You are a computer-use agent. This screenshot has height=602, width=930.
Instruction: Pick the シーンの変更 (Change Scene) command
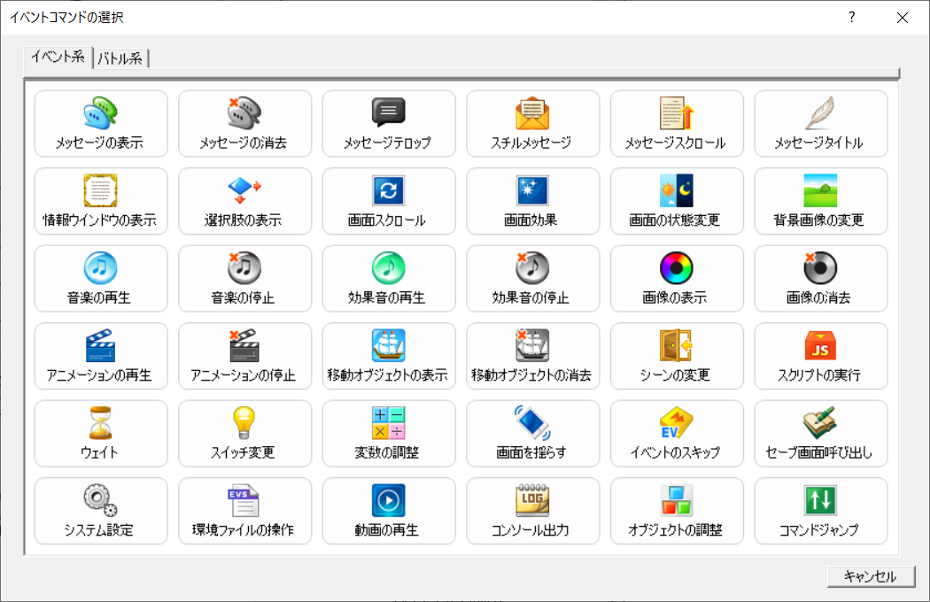point(677,356)
